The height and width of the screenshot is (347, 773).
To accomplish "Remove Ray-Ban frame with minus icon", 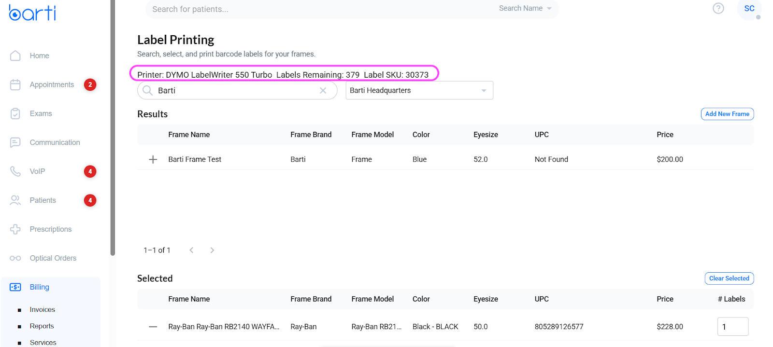I will click(153, 327).
